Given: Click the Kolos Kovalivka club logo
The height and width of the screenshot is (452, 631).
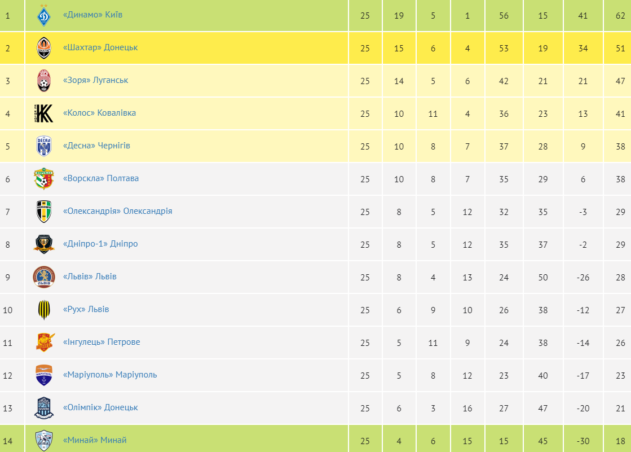Looking at the screenshot, I should click(44, 113).
